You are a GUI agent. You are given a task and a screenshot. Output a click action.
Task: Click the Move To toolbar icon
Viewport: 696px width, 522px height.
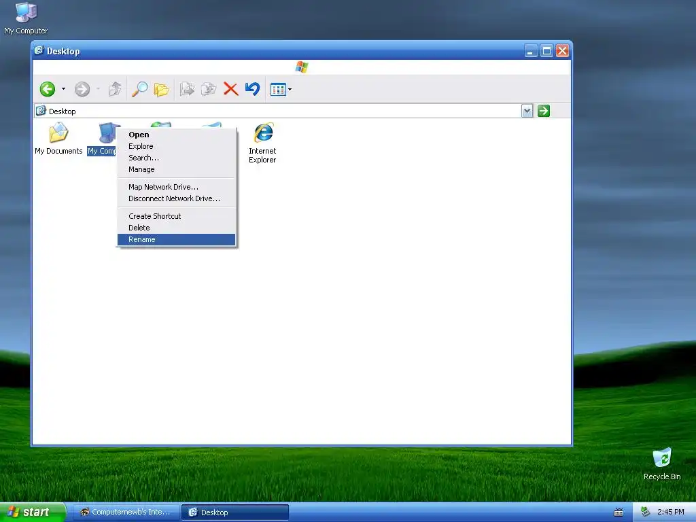pyautogui.click(x=188, y=89)
